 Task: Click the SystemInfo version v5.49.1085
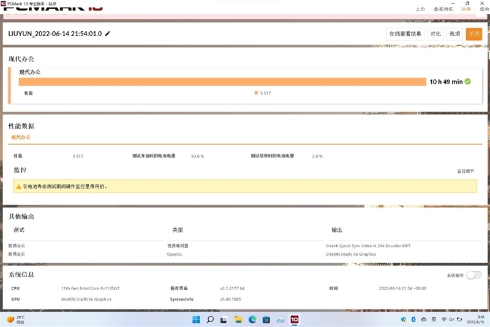tap(230, 299)
